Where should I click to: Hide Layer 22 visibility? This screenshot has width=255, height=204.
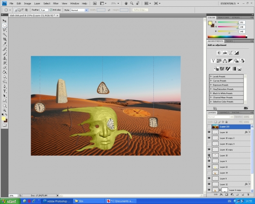209,167
